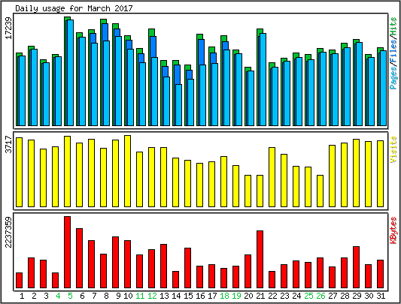Click day 21 on the x-axis
Image resolution: width=401 pixels, height=304 pixels.
pos(260,296)
